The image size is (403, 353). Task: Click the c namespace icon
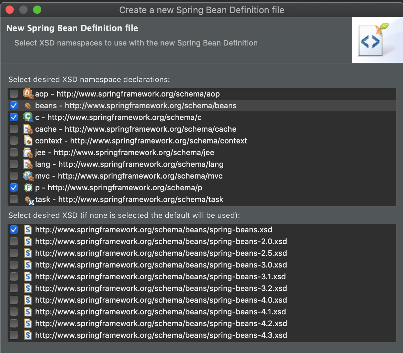(x=28, y=117)
